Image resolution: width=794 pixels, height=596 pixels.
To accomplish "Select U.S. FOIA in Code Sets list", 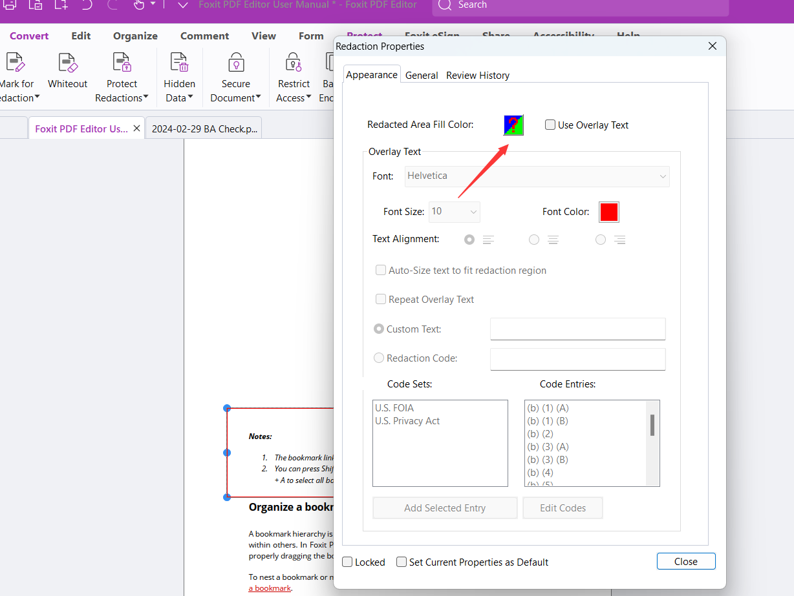I will point(395,407).
